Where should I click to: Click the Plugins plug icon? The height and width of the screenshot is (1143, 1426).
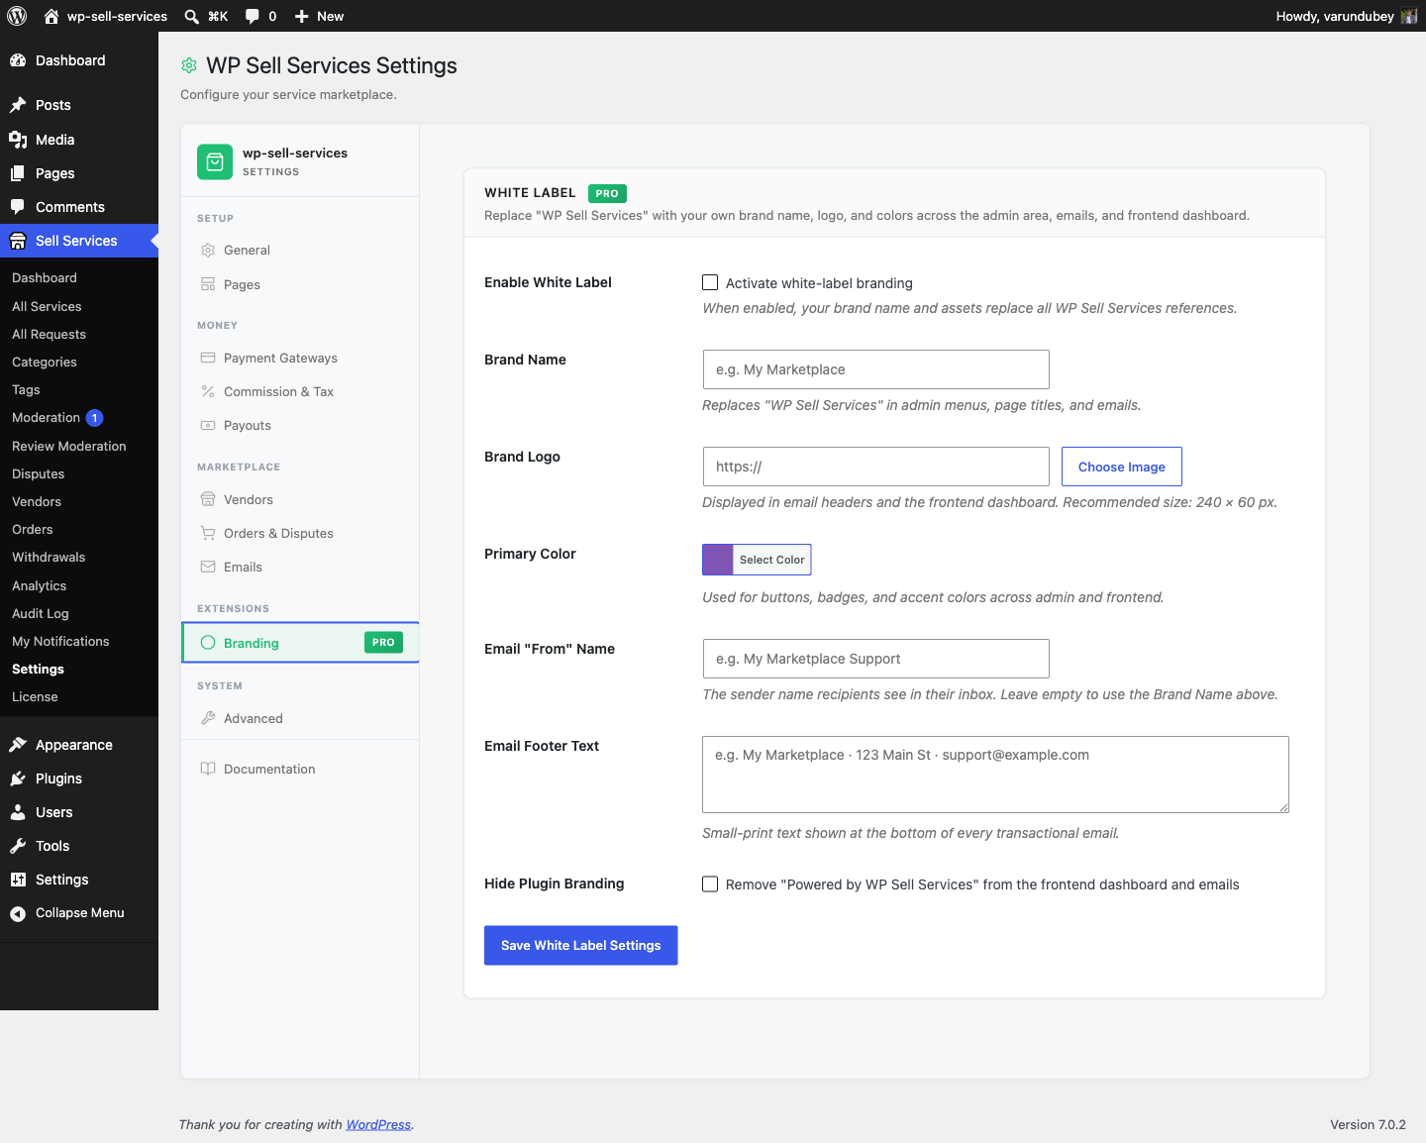click(18, 779)
